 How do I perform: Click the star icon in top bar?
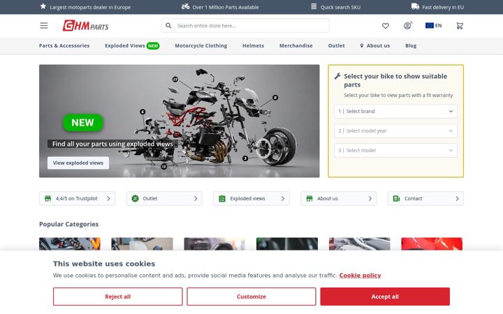click(x=43, y=6)
